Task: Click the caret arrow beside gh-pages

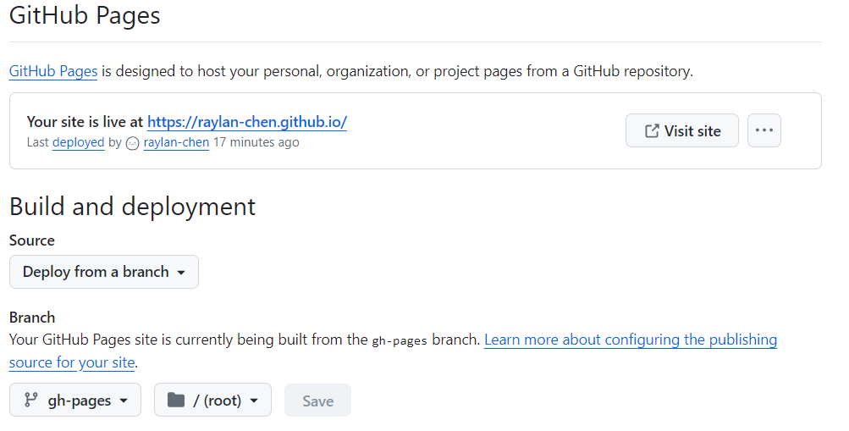Action: click(x=124, y=401)
